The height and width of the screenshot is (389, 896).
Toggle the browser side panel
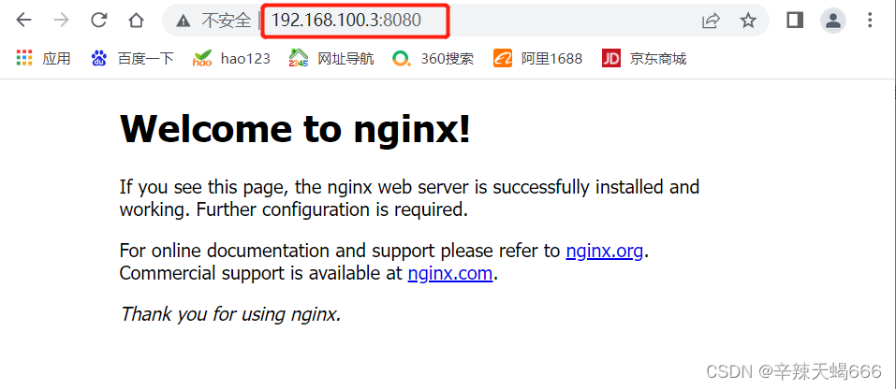(795, 21)
